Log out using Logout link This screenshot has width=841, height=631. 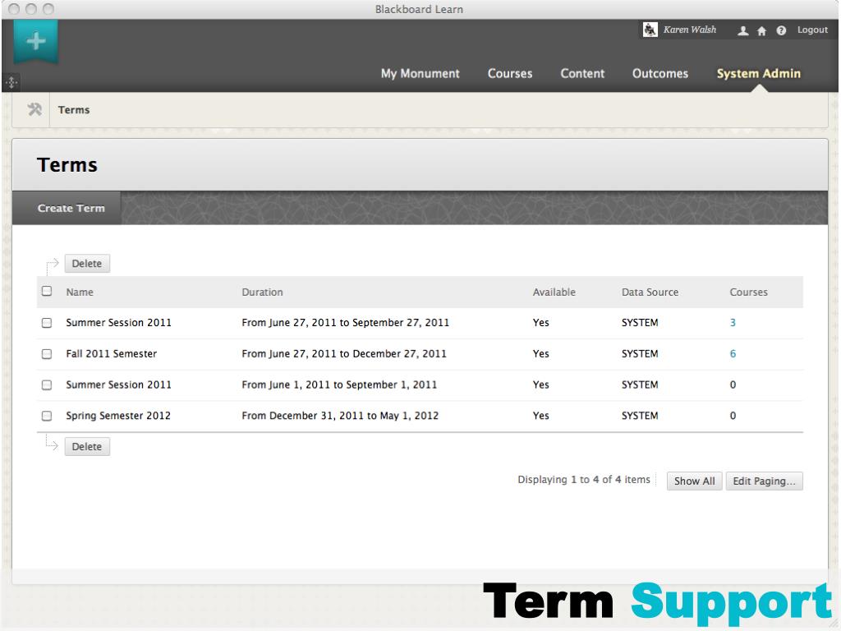812,30
